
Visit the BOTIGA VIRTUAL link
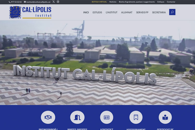(99, 2)
